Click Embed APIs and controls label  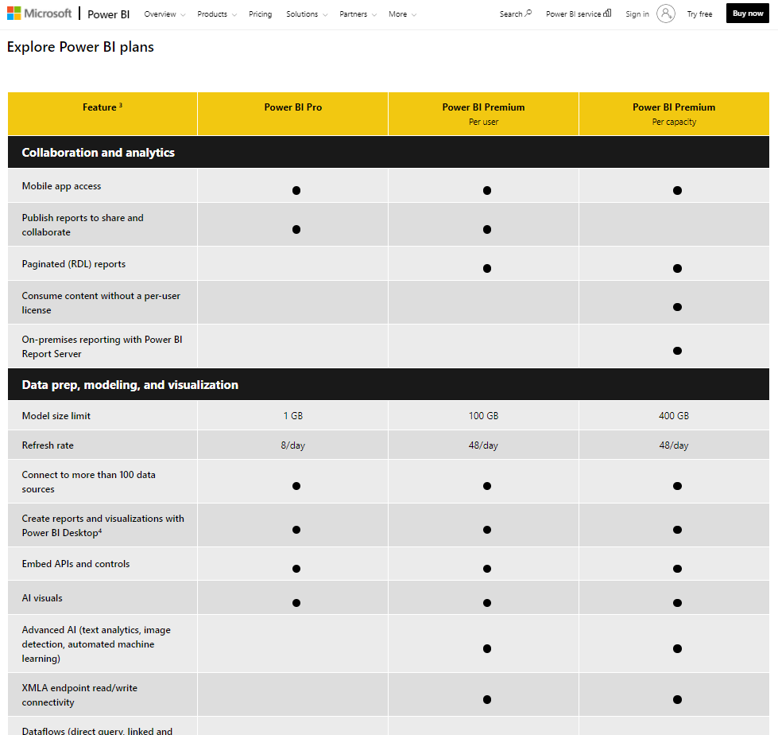pos(75,564)
